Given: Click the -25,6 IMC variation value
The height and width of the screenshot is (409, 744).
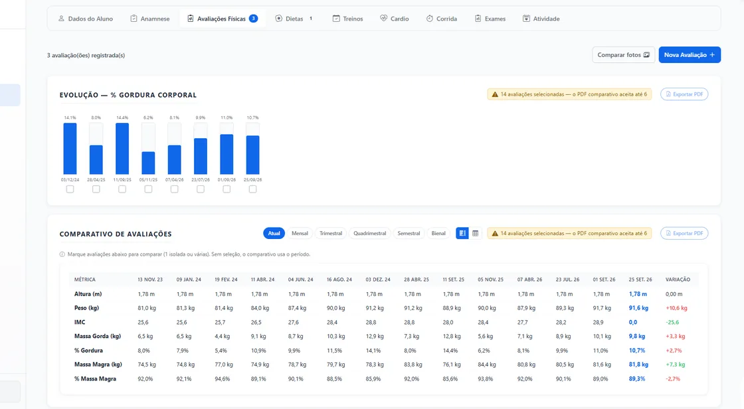Looking at the screenshot, I should (x=672, y=322).
